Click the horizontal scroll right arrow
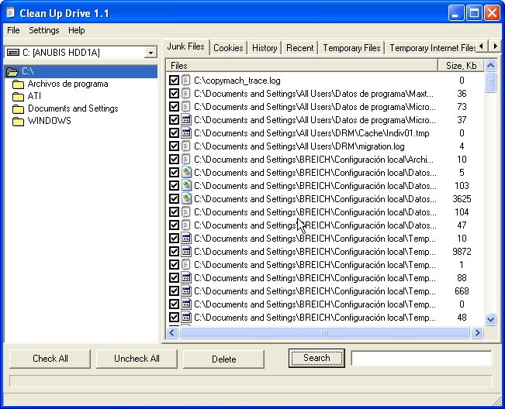Image resolution: width=505 pixels, height=409 pixels. (x=477, y=332)
